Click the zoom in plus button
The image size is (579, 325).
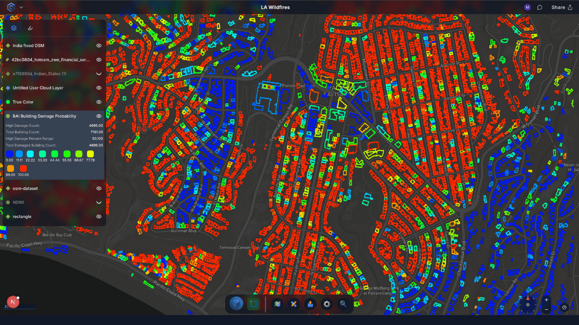pos(546,300)
